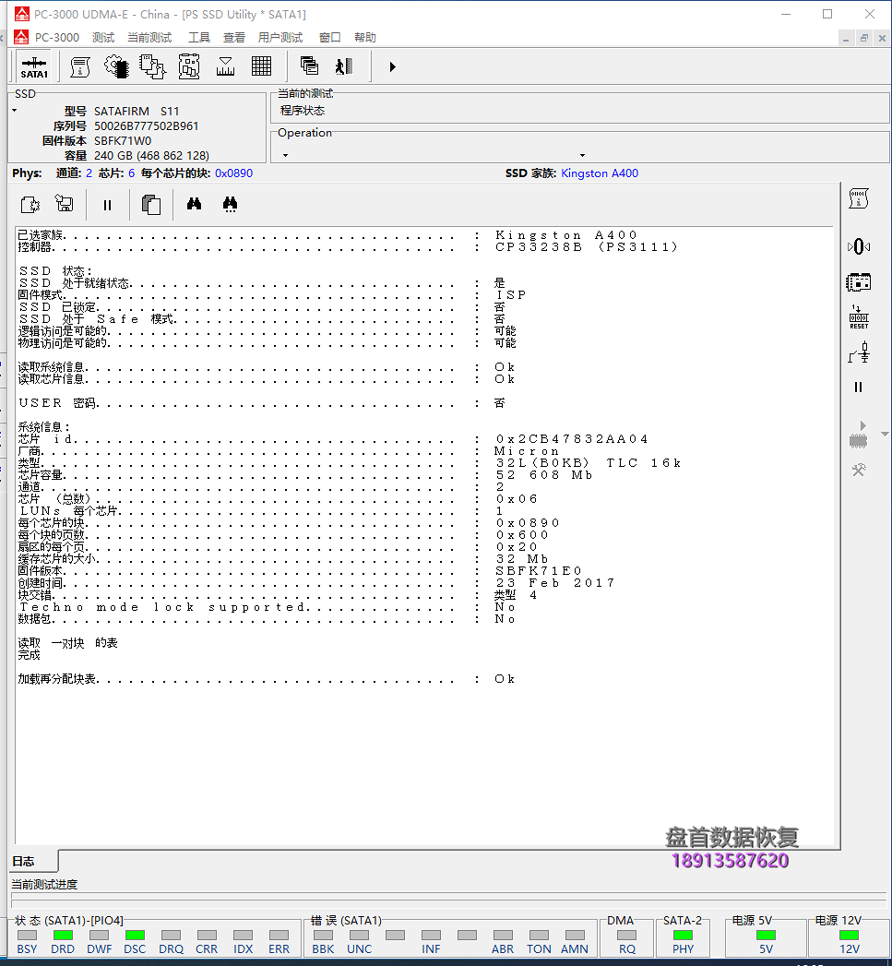Open the right Operation dropdown arrow
The height and width of the screenshot is (966, 892).
point(582,155)
